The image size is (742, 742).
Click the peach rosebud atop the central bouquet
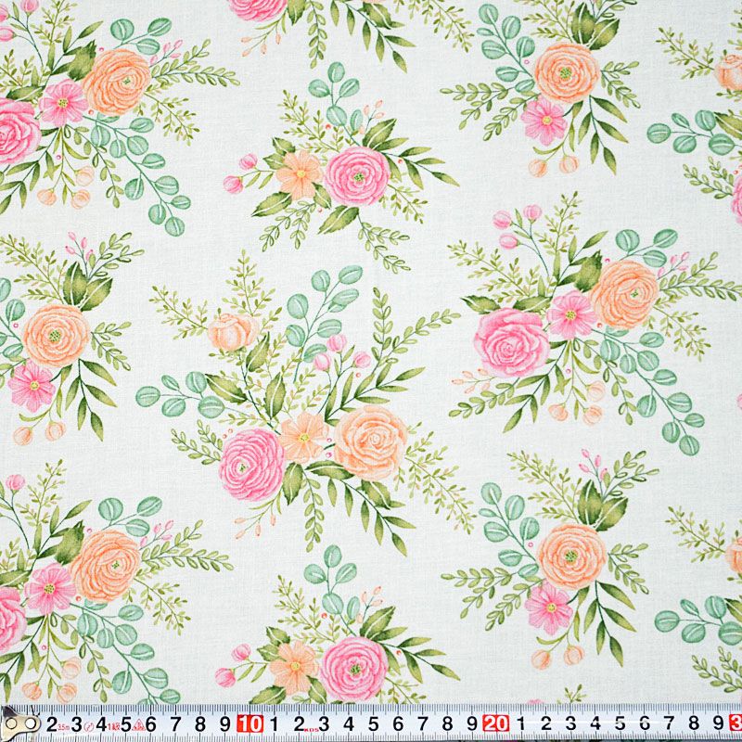click(232, 331)
